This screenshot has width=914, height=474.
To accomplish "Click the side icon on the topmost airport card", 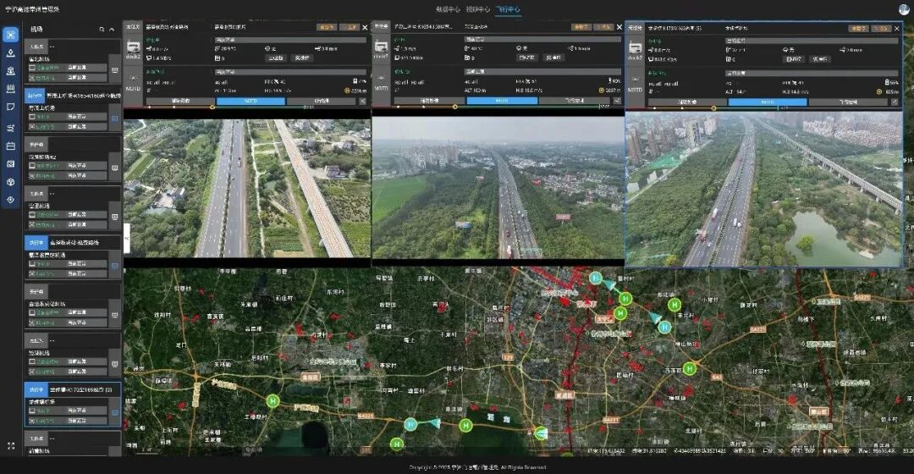I will (x=115, y=70).
